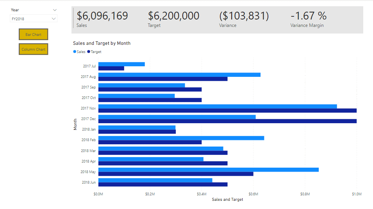This screenshot has width=373, height=209.
Task: Click the Target bar for 2017 Jul
Action: point(111,68)
